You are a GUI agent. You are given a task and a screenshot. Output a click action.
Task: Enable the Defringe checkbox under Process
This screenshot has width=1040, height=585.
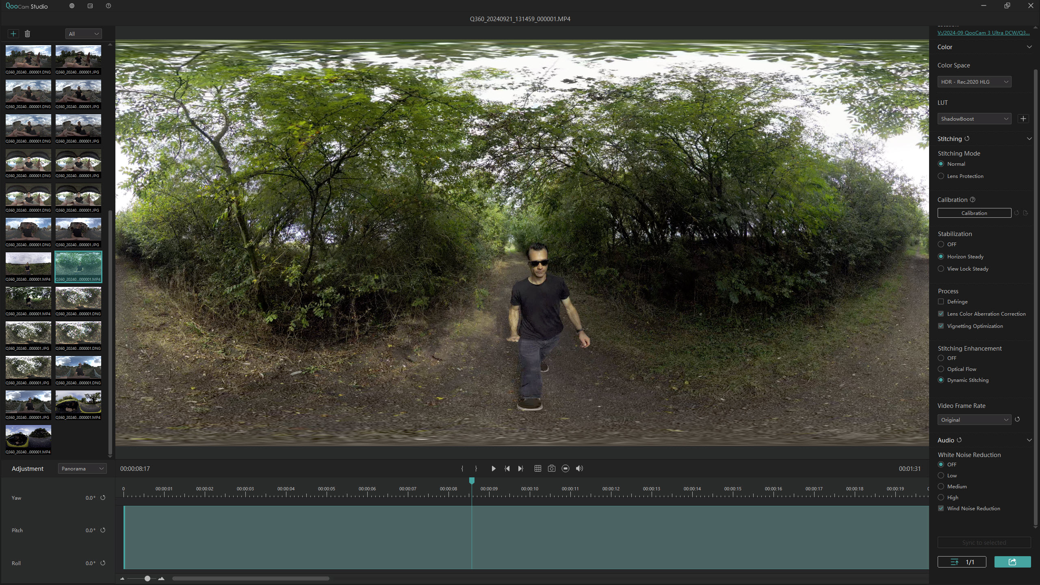(941, 301)
